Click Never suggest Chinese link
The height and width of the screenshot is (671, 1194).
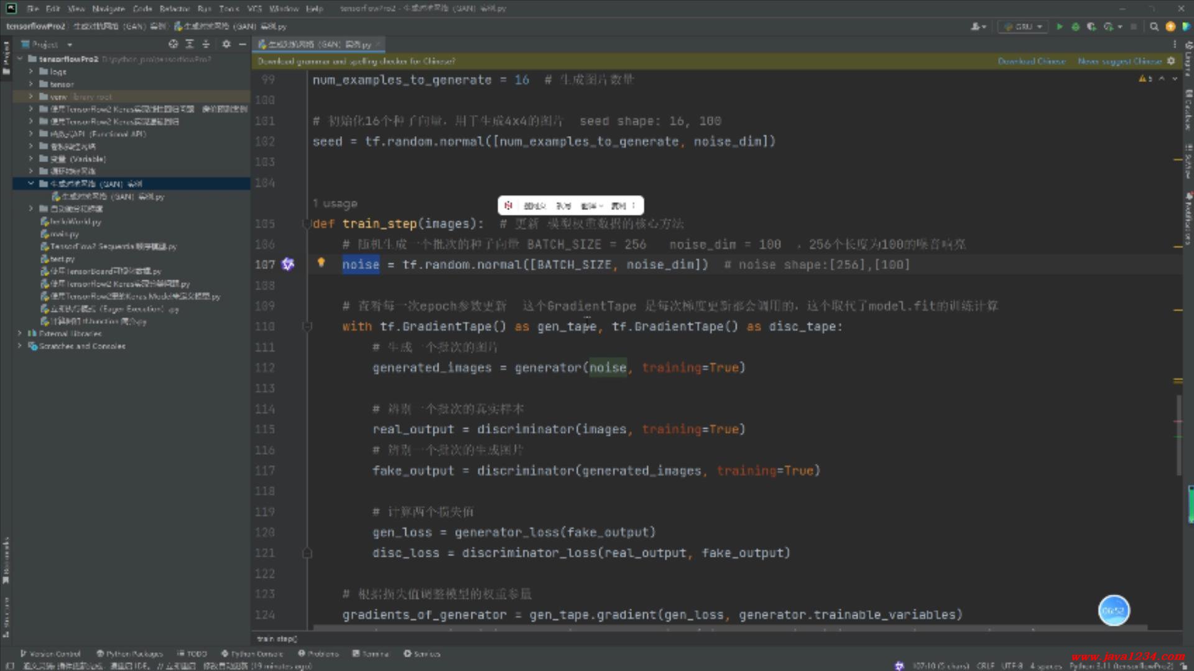(x=1120, y=61)
